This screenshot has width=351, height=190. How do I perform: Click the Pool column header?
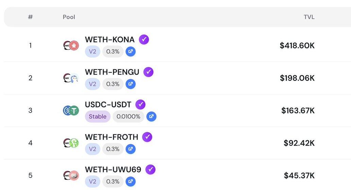click(x=69, y=17)
